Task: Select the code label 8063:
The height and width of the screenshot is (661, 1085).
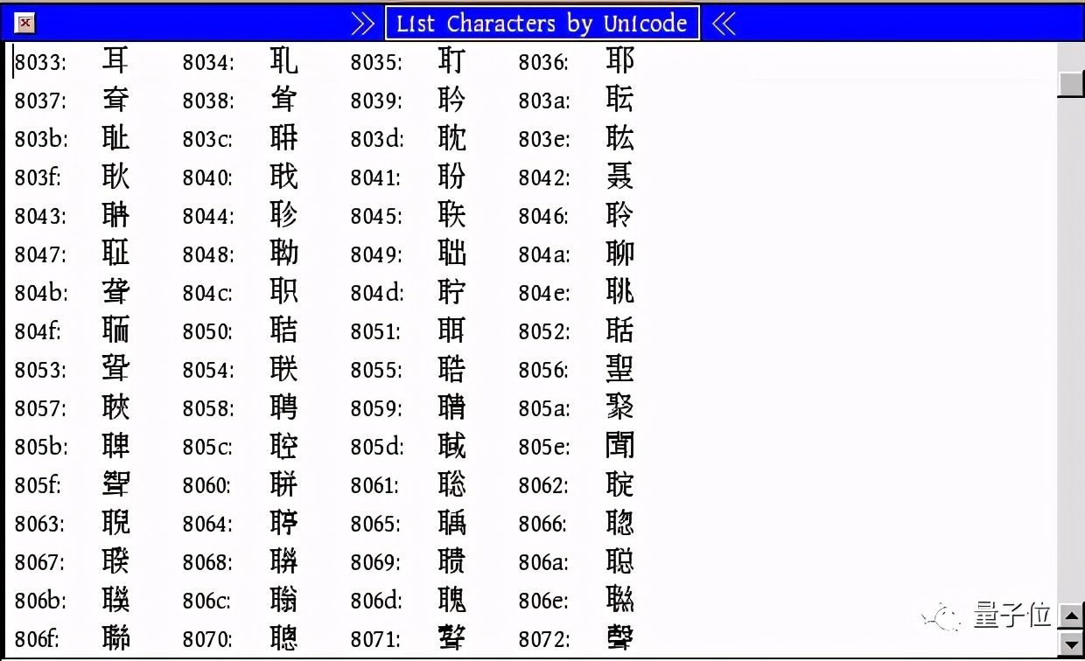Action: click(40, 524)
